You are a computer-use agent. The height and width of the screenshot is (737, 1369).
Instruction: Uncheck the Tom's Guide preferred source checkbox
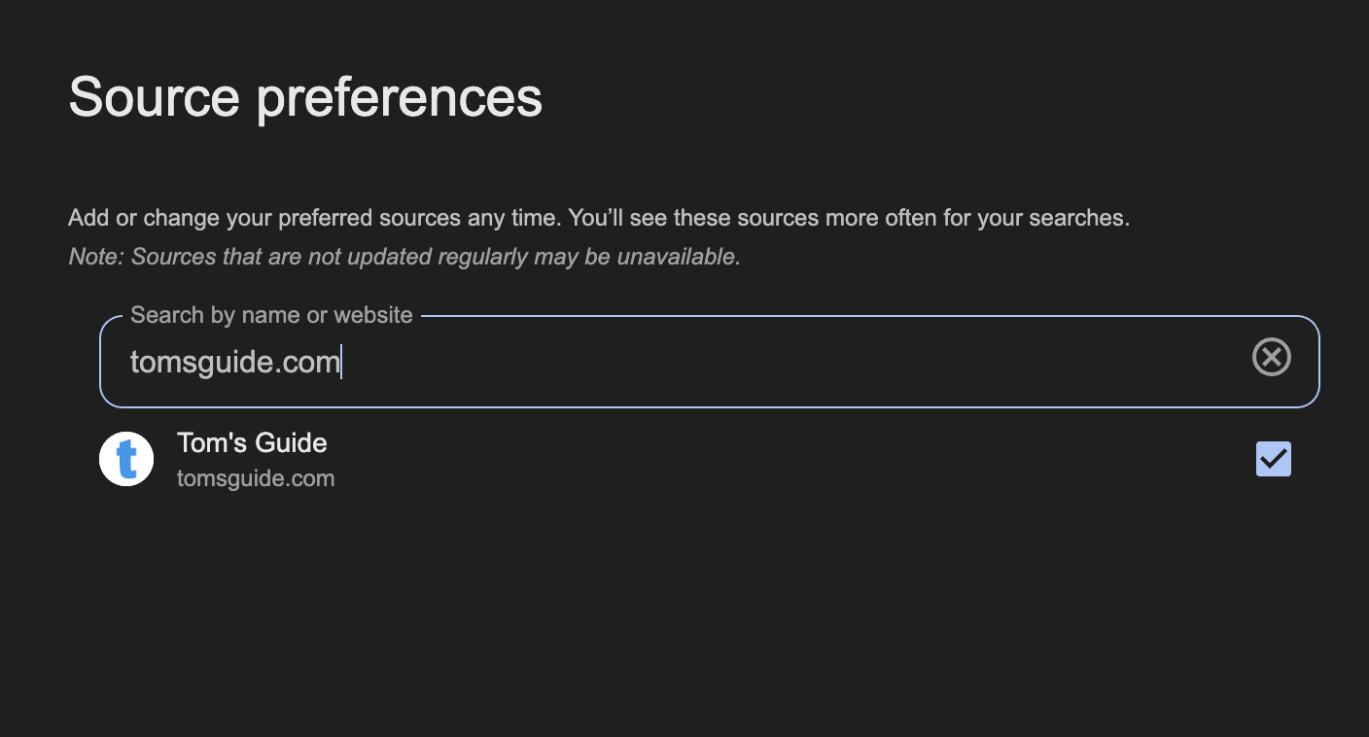pos(1273,459)
